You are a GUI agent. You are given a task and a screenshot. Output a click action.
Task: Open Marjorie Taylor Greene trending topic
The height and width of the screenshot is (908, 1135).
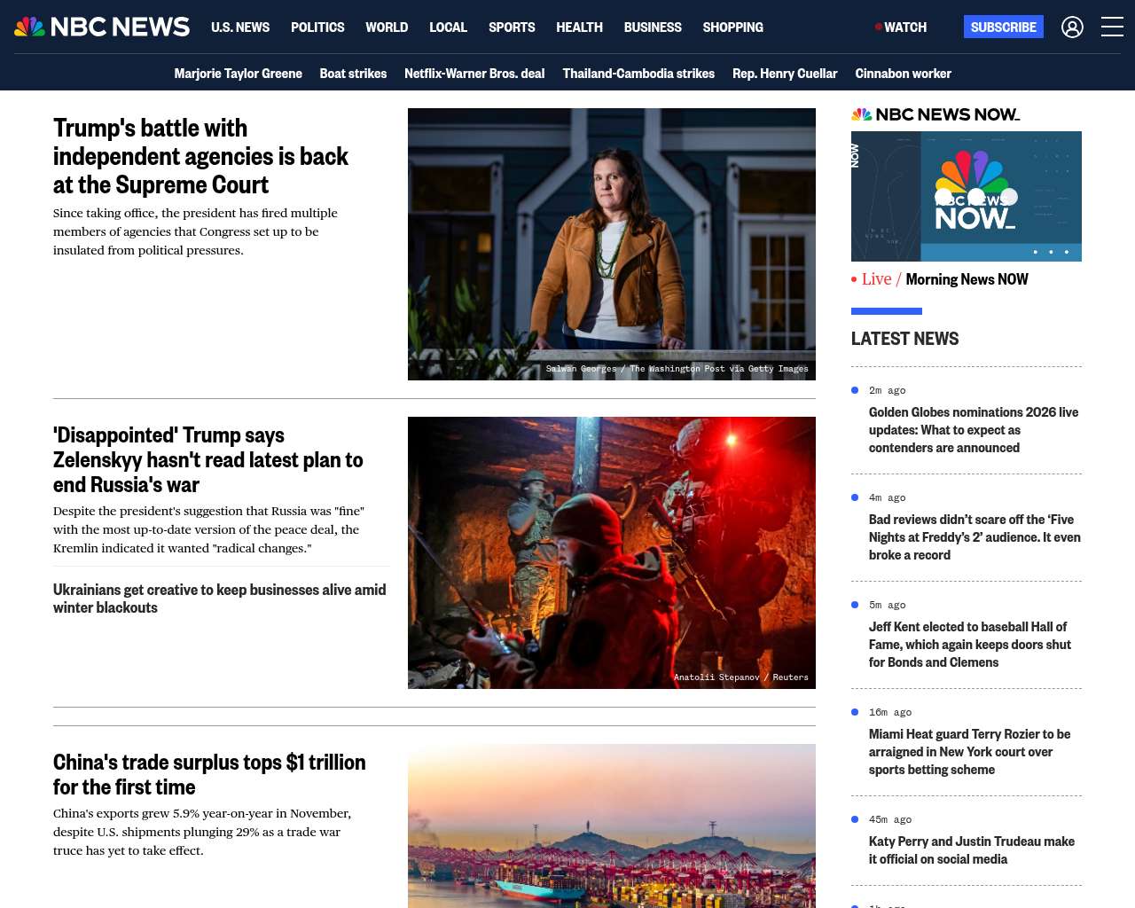tap(238, 74)
